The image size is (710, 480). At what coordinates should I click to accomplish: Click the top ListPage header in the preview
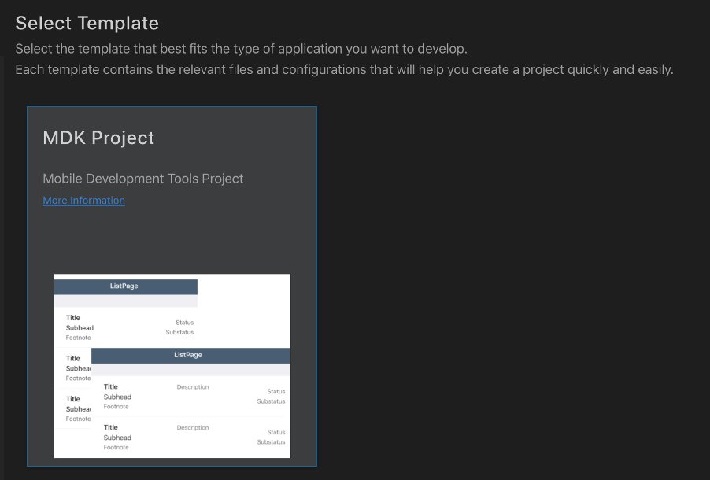click(x=124, y=286)
